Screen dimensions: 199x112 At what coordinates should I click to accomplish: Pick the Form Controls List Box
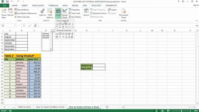tap(69, 24)
